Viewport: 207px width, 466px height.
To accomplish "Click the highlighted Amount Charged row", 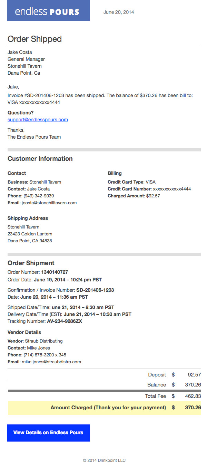I will point(104,408).
